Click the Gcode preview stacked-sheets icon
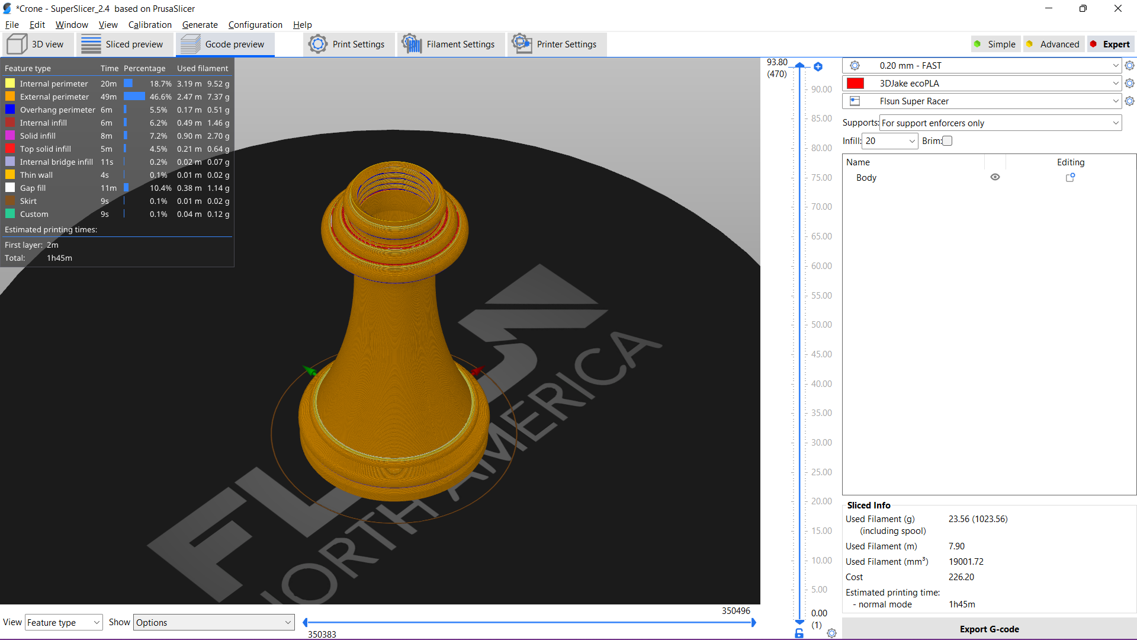 click(x=191, y=44)
